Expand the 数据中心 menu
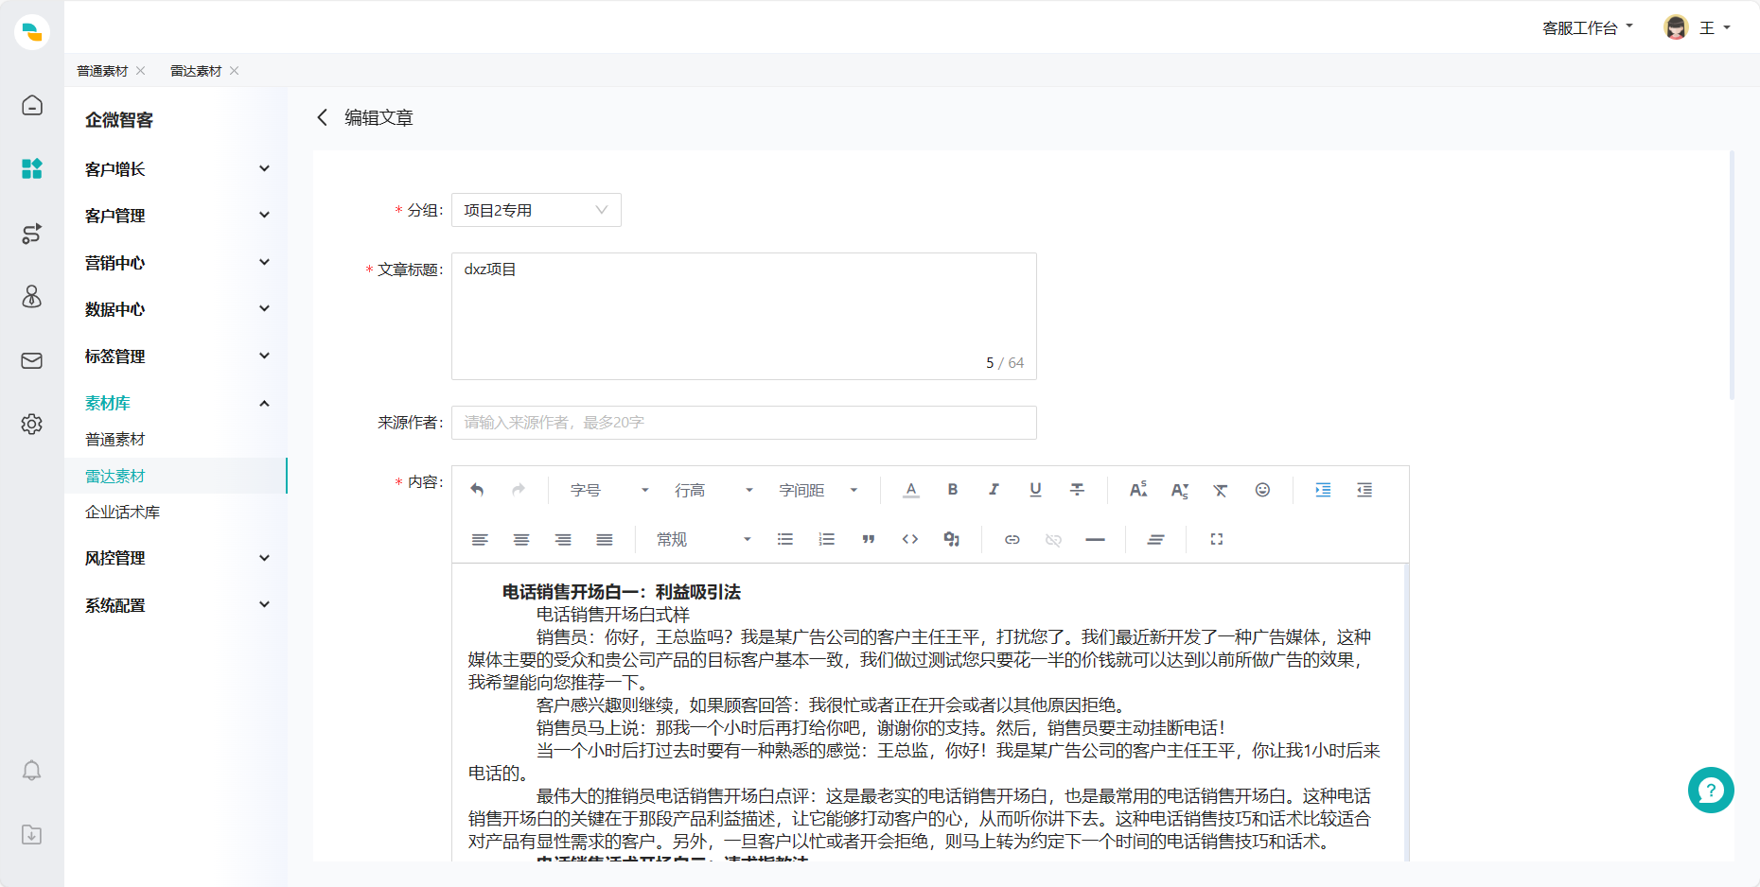 point(177,309)
